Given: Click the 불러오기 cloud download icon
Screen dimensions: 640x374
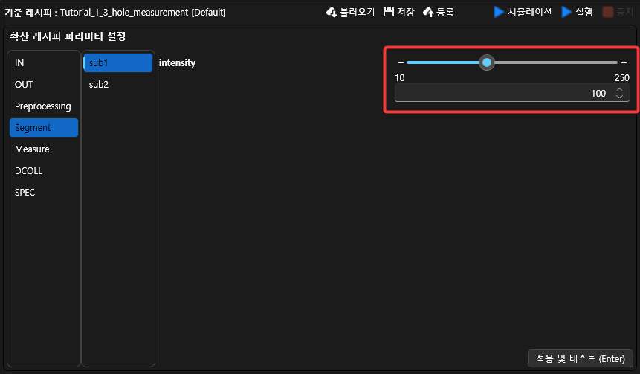Looking at the screenshot, I should [x=332, y=12].
